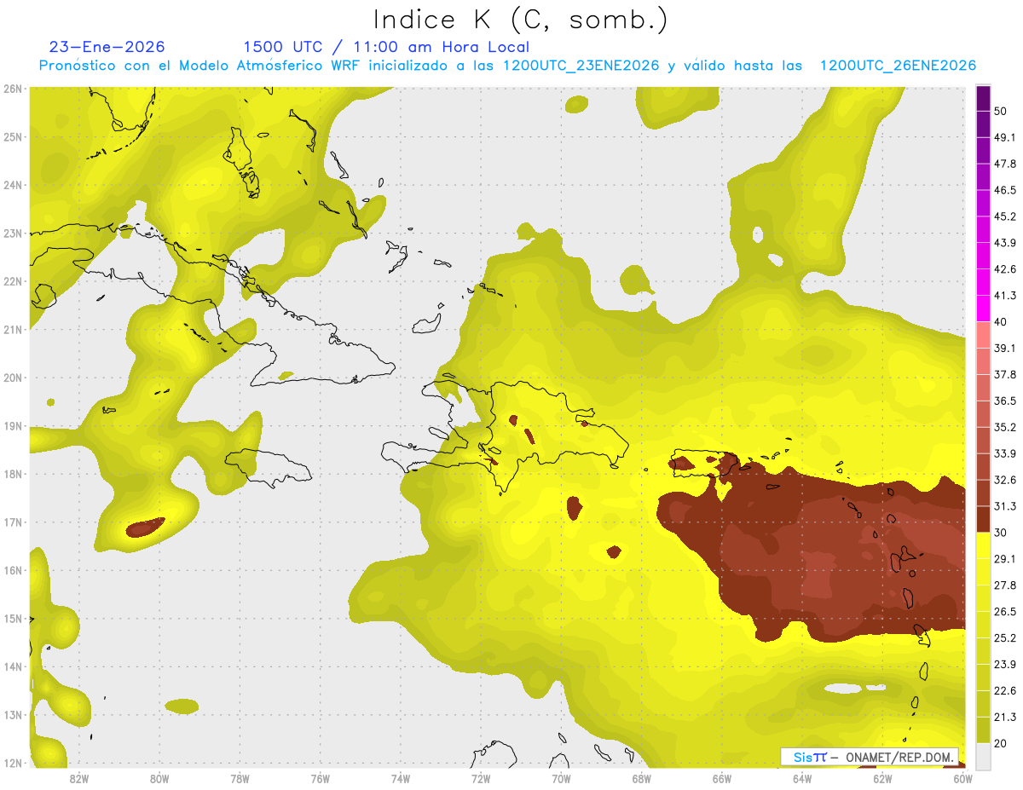Click the colorbar value '50'
This screenshot has width=1023, height=790.
click(1001, 112)
